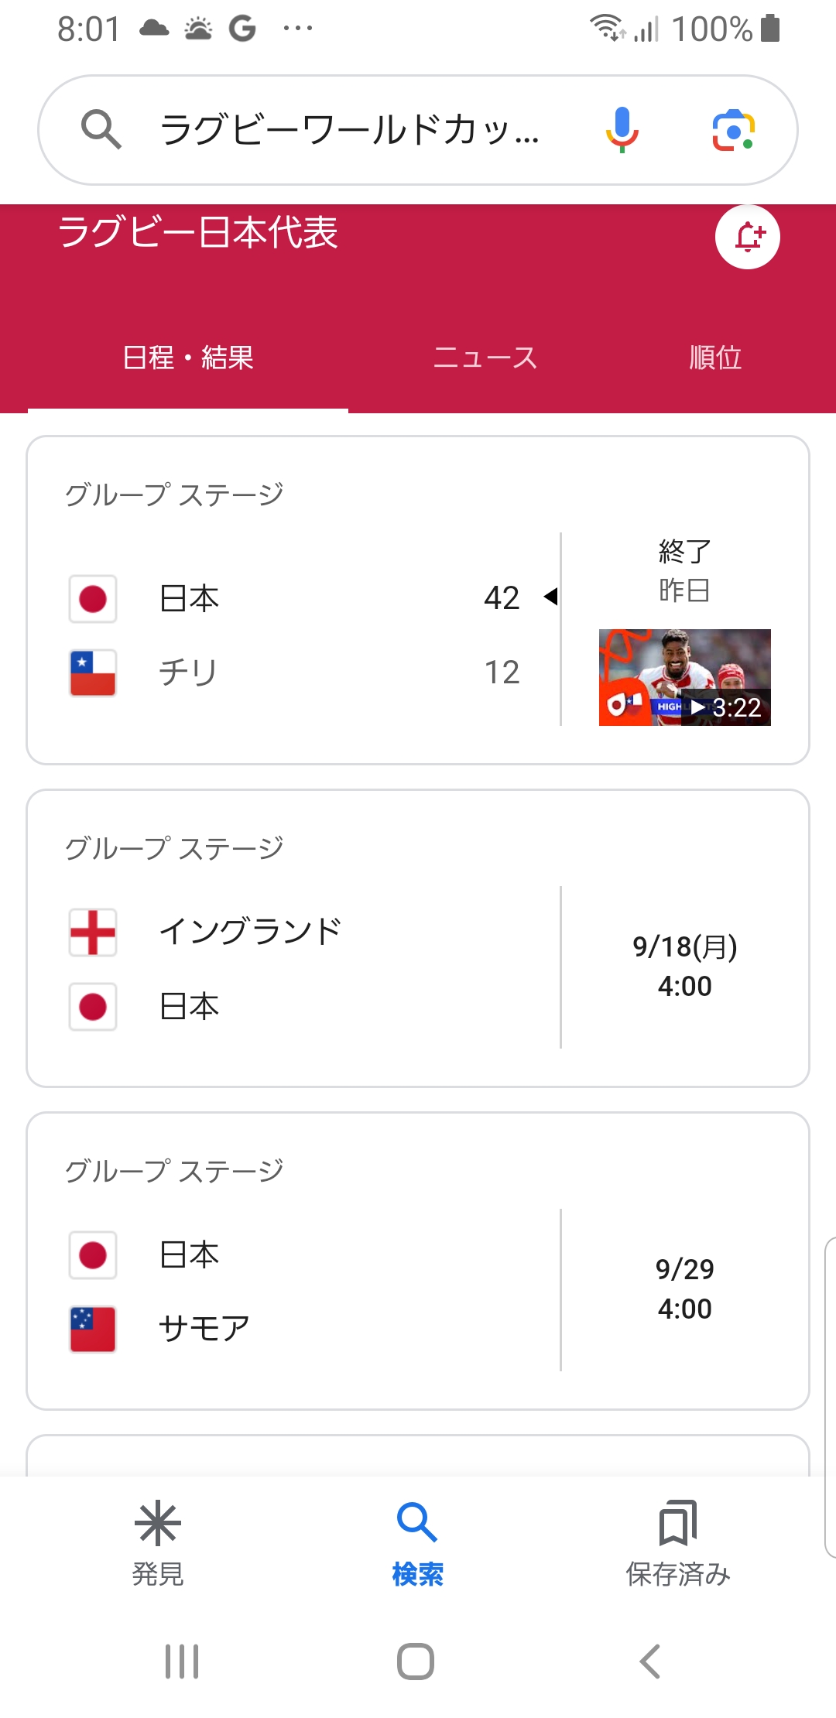Open Google Lens camera search
The width and height of the screenshot is (836, 1718).
[733, 129]
